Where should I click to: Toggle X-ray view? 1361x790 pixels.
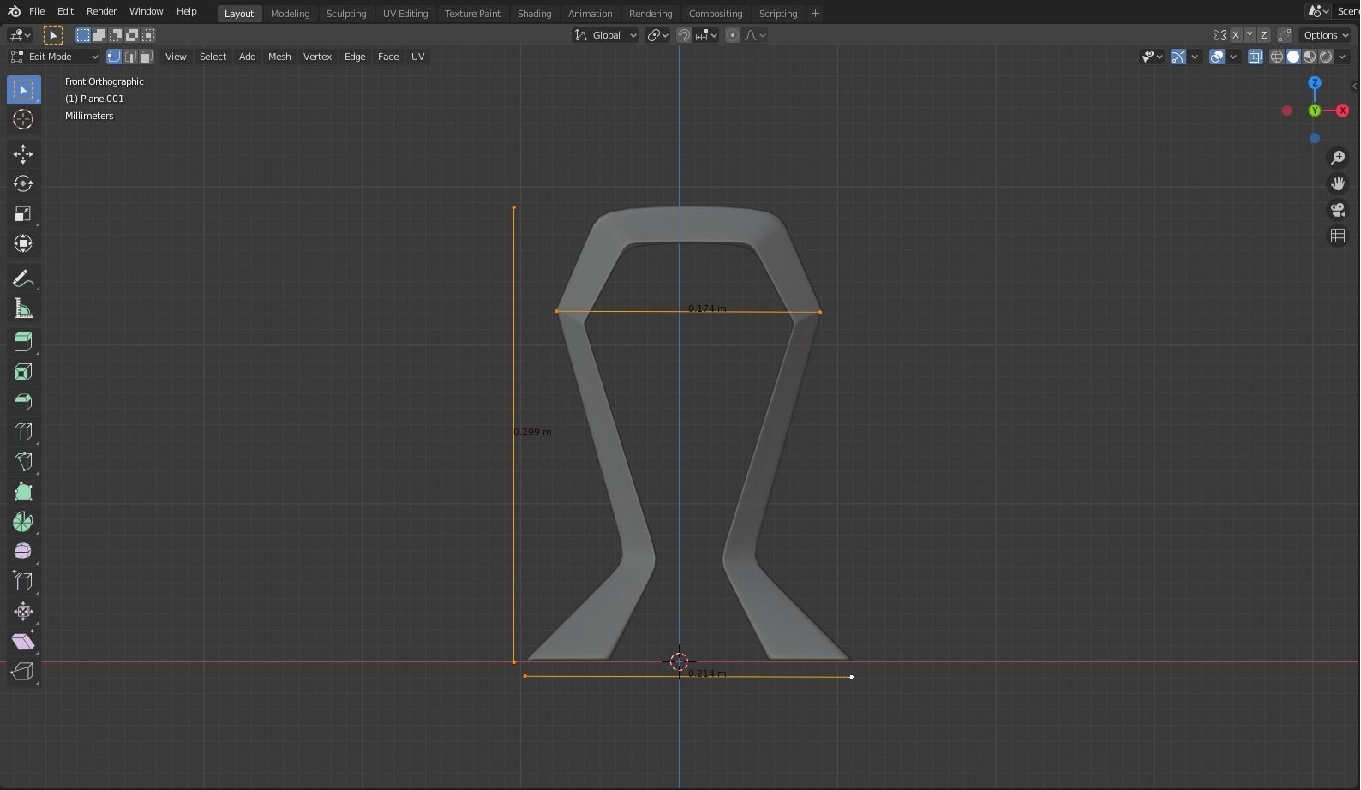pos(1256,57)
